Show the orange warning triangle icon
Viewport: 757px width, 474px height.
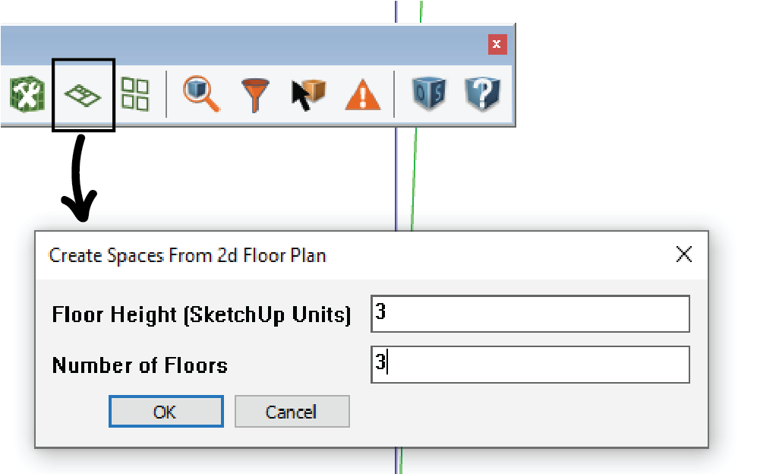tap(363, 96)
